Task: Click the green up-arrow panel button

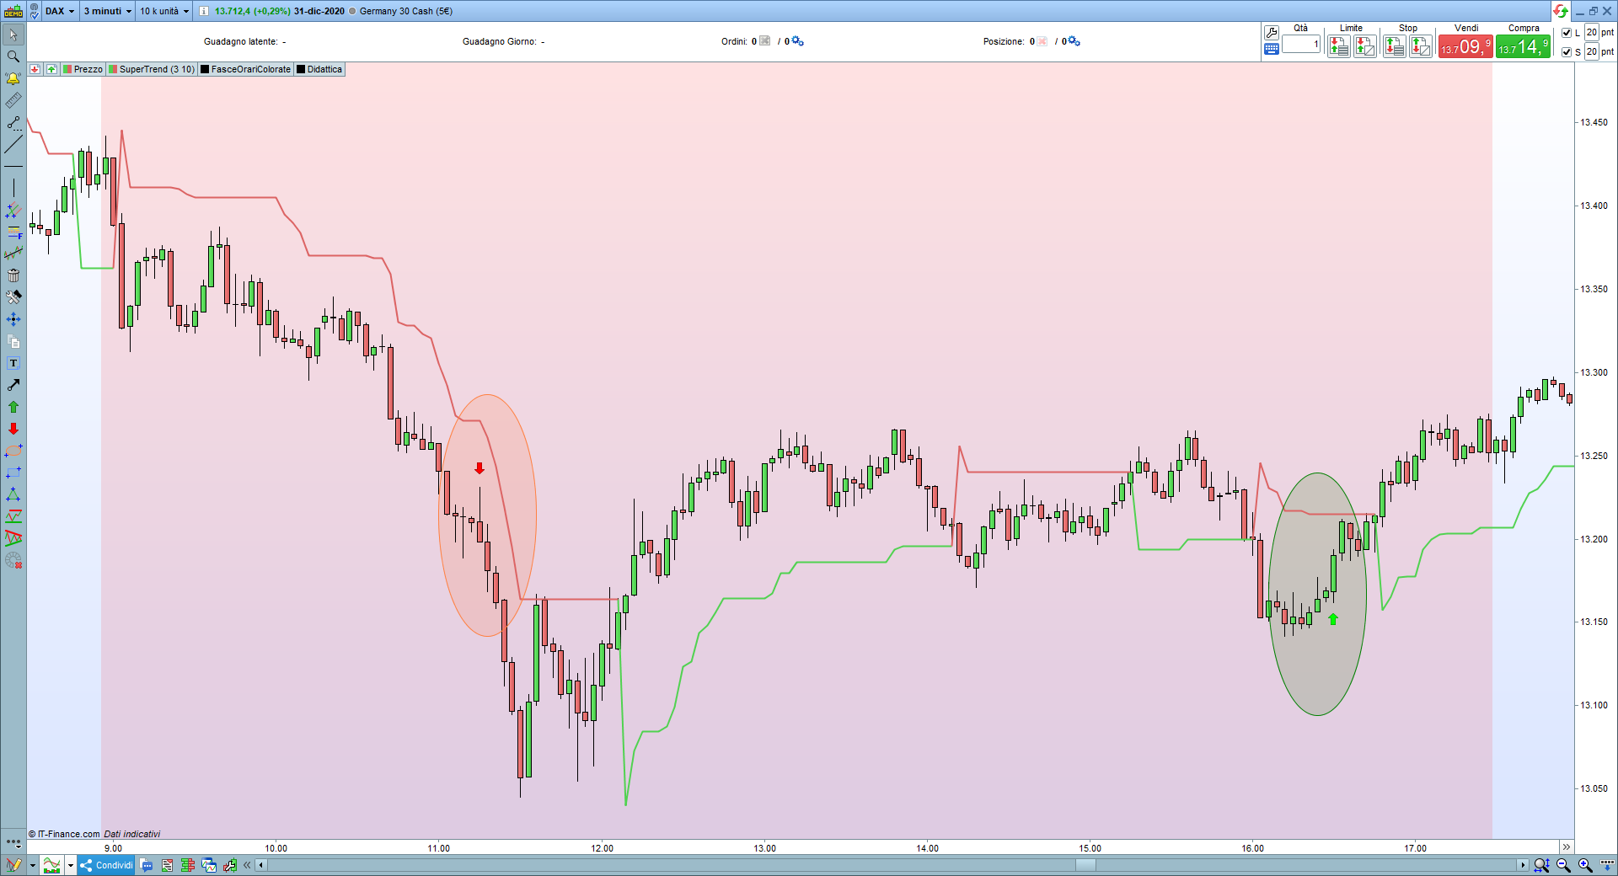Action: pyautogui.click(x=51, y=69)
